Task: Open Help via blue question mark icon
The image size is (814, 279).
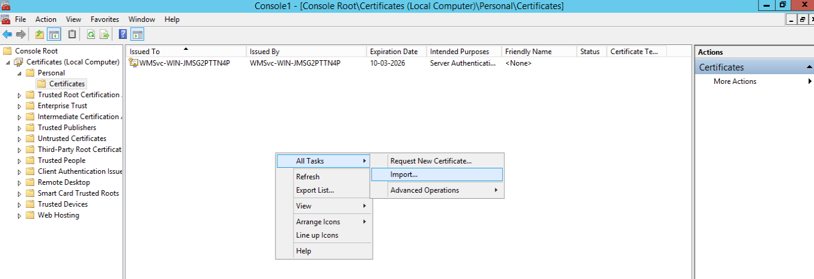Action: [x=123, y=35]
